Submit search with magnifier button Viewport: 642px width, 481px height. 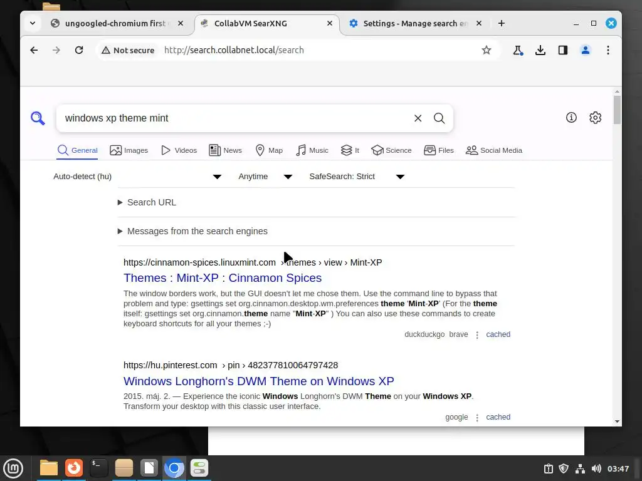coord(439,118)
